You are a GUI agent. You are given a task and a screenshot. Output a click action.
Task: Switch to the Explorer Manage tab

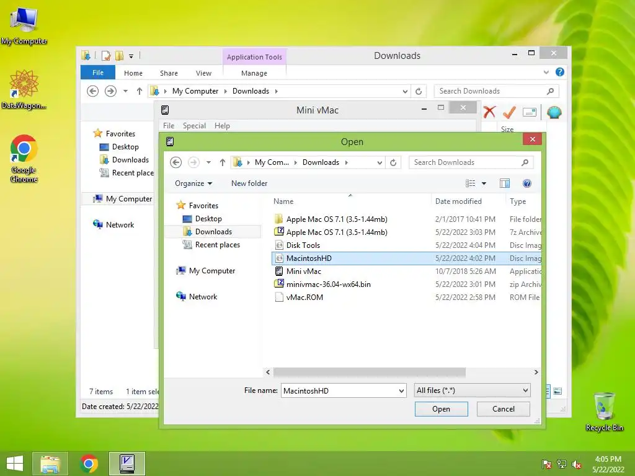point(254,73)
